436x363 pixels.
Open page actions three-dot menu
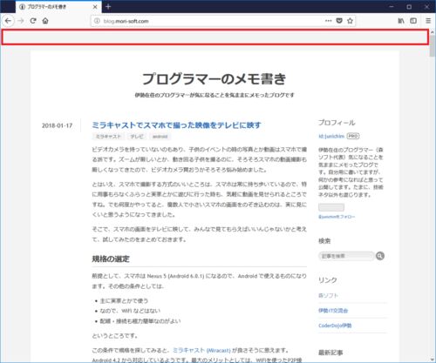(328, 21)
